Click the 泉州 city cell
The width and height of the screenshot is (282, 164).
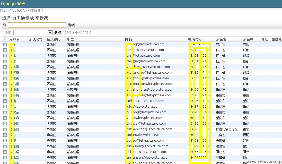point(246,146)
